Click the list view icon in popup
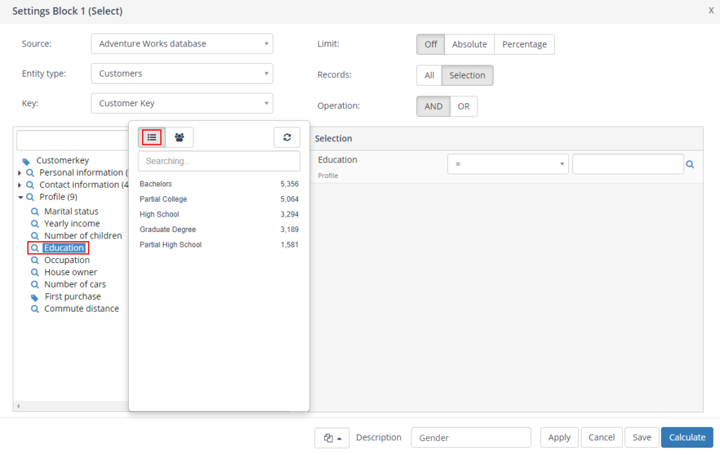 pos(151,138)
